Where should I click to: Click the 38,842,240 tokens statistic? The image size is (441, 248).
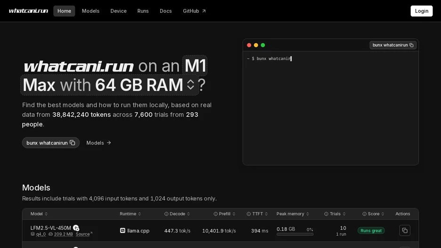click(82, 115)
